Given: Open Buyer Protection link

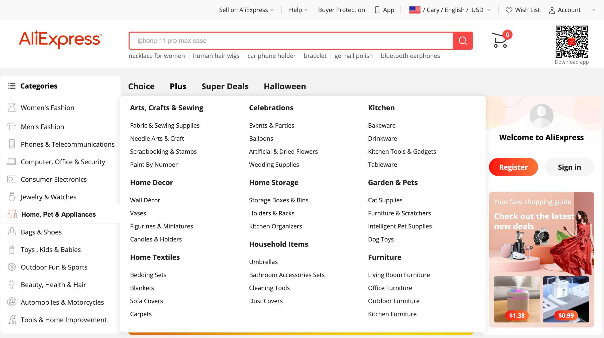Looking at the screenshot, I should (x=341, y=10).
